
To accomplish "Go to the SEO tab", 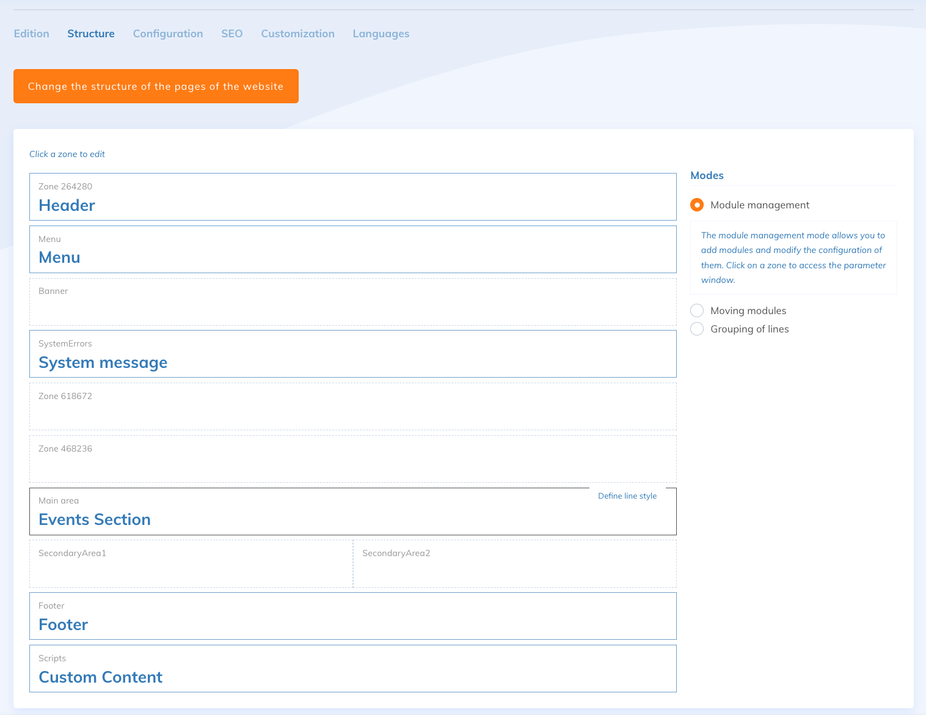I will click(x=231, y=34).
